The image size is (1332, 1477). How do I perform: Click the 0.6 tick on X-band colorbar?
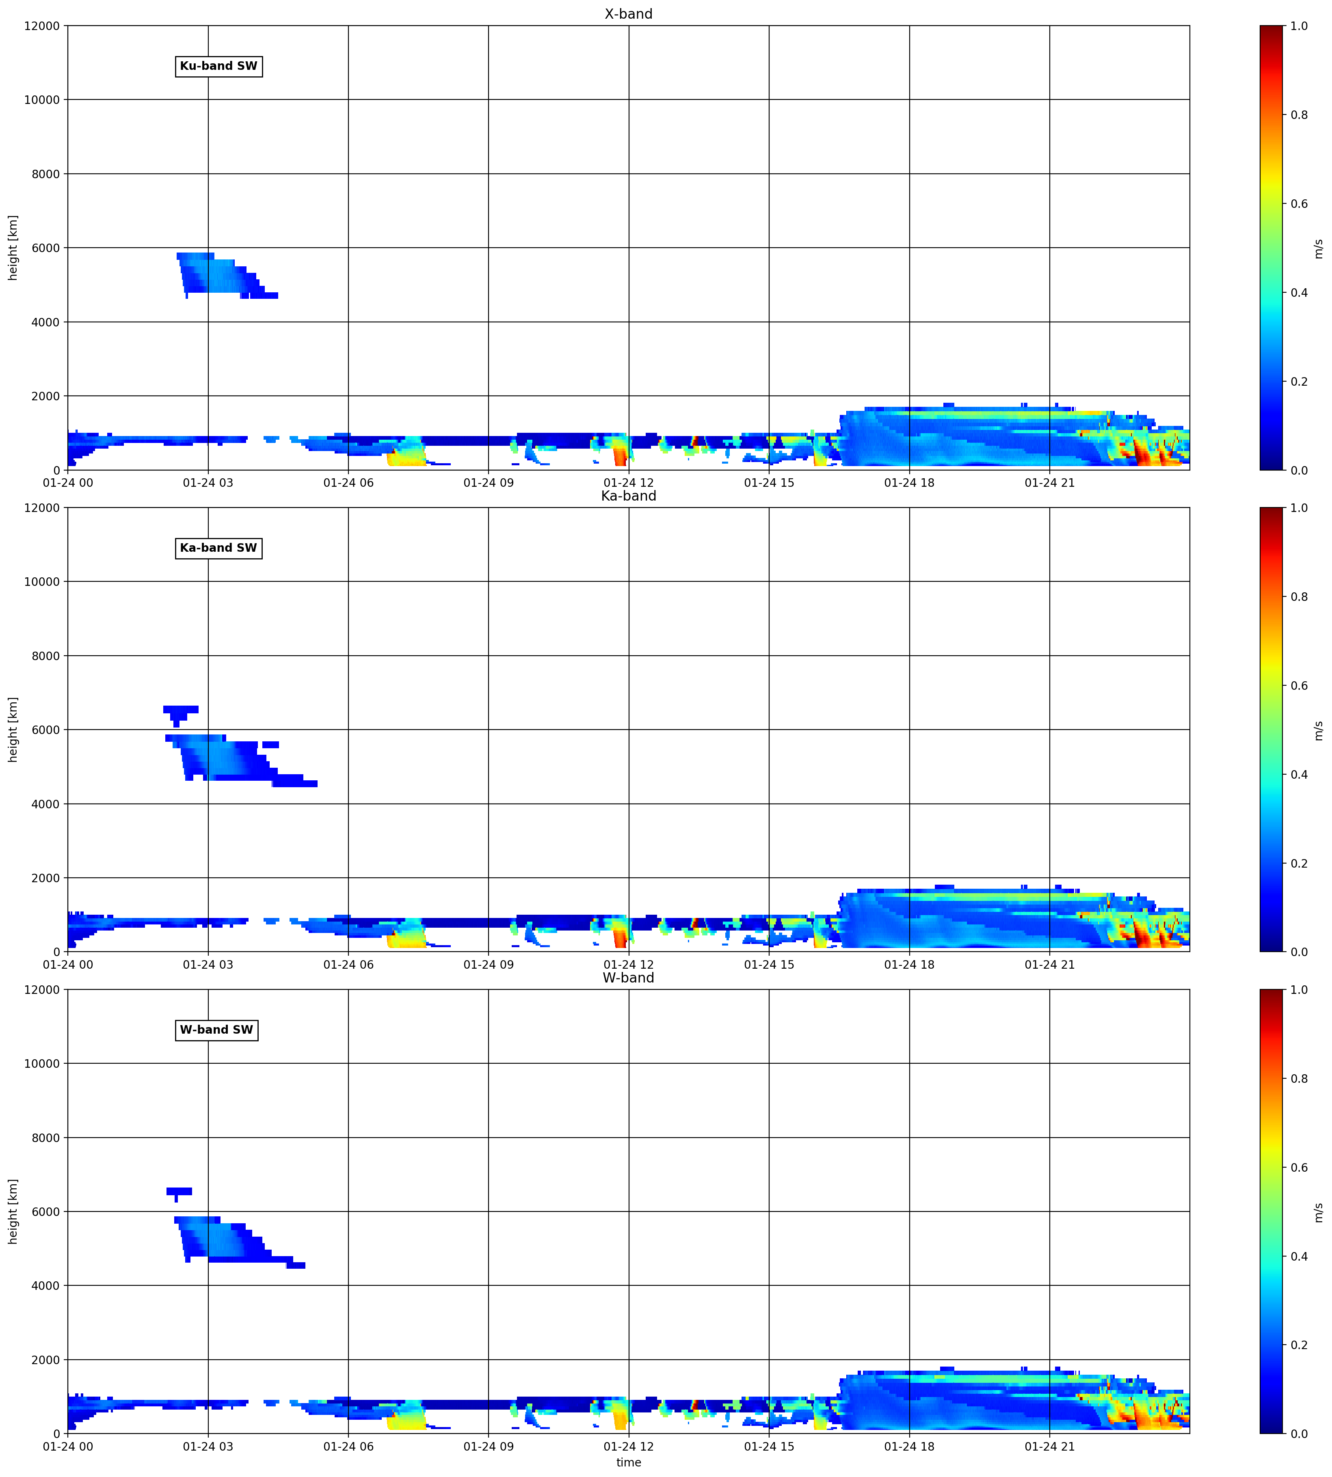coord(1299,203)
